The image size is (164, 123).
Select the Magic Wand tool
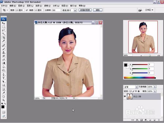(x=4, y=34)
